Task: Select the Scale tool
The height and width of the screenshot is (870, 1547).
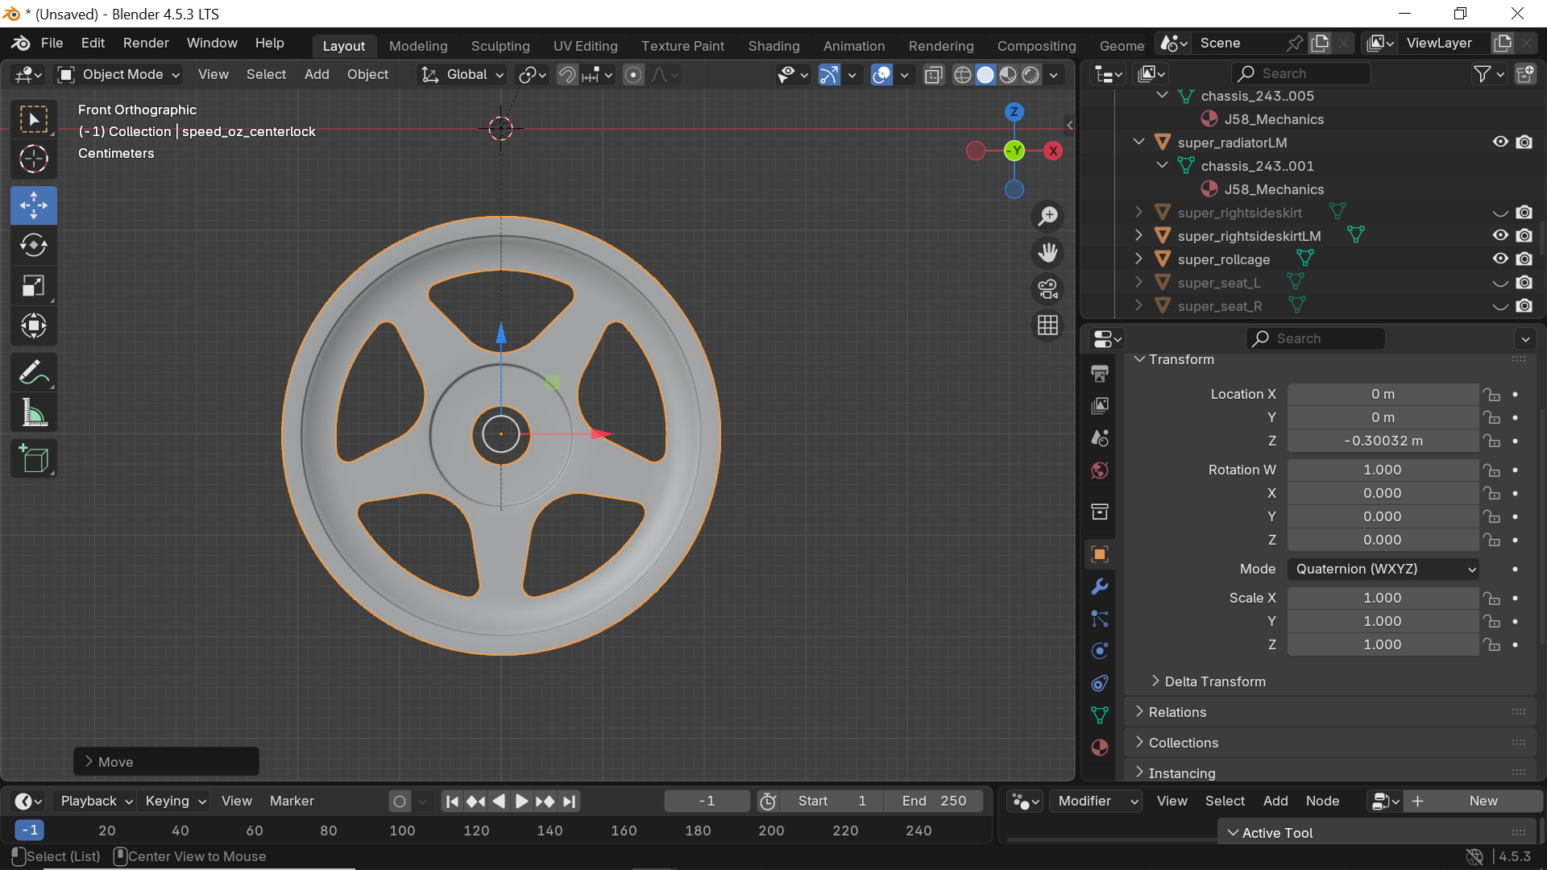Action: click(33, 286)
